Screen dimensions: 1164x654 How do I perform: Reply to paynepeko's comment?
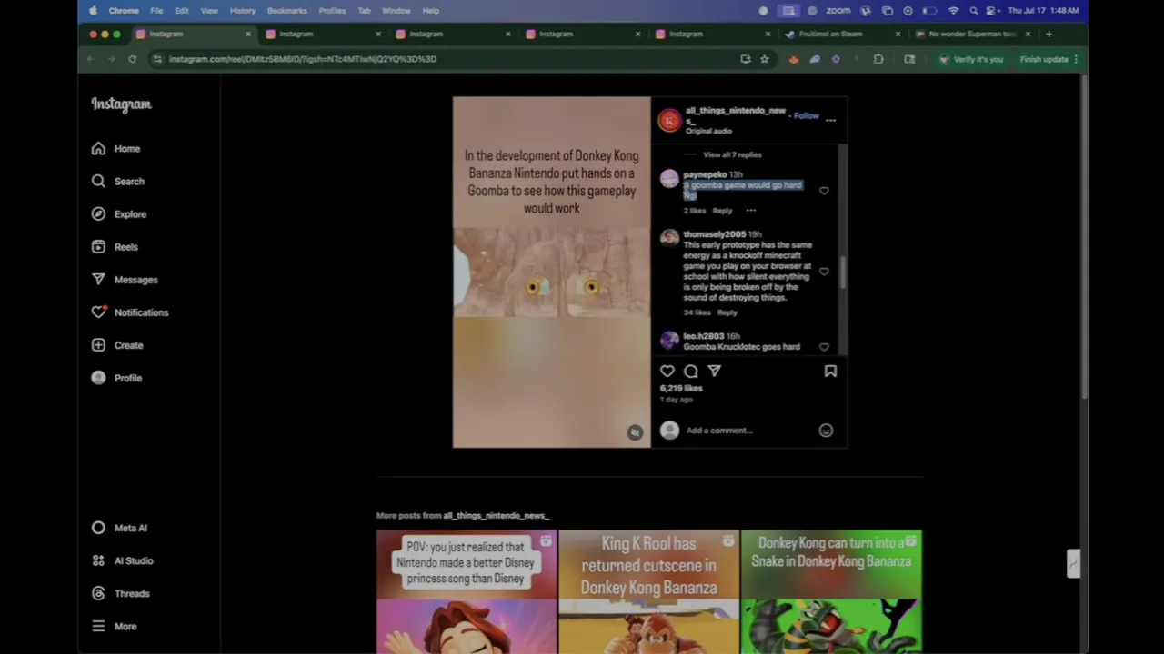click(722, 211)
